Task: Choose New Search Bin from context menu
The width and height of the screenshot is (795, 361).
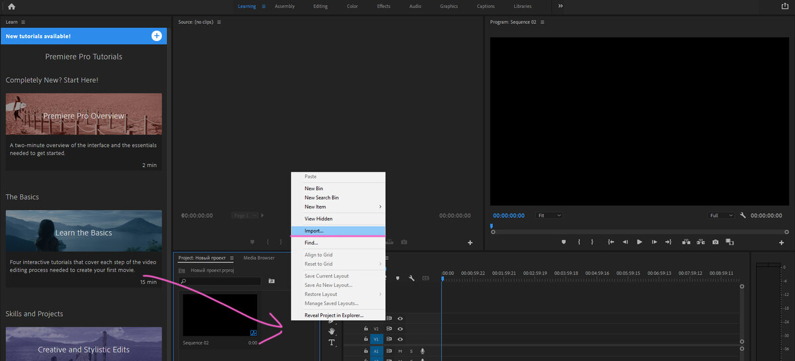Action: click(338, 197)
